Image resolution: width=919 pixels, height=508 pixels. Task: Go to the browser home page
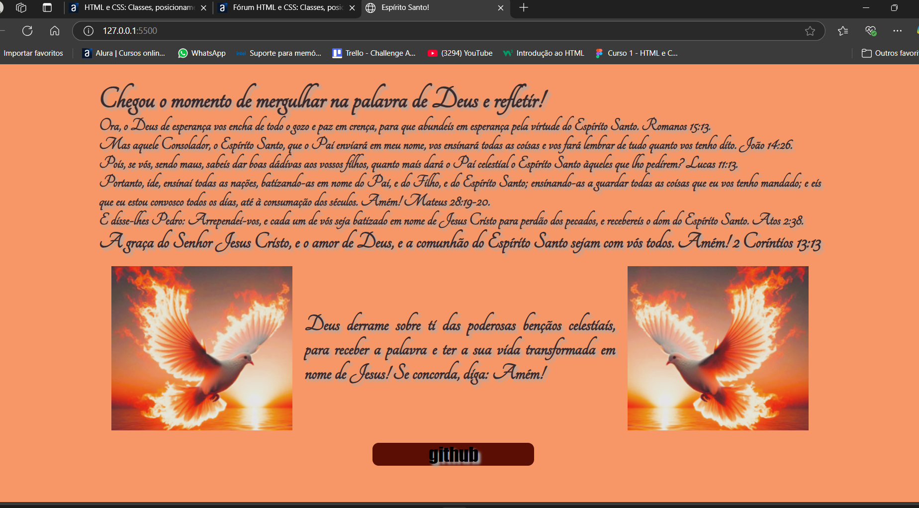click(55, 31)
